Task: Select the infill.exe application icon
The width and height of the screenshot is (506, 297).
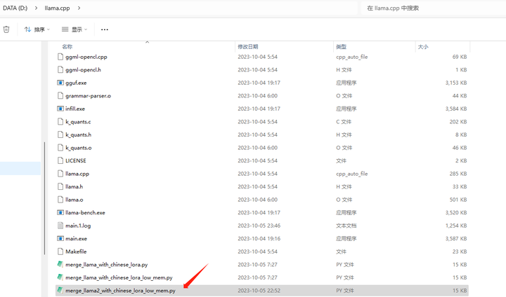Action: click(x=60, y=109)
